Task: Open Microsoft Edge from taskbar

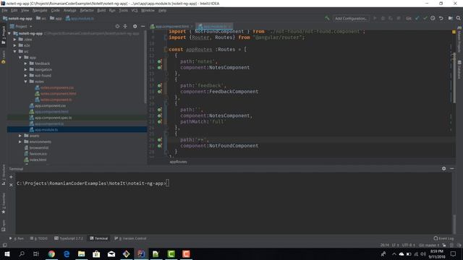Action: tap(67, 253)
